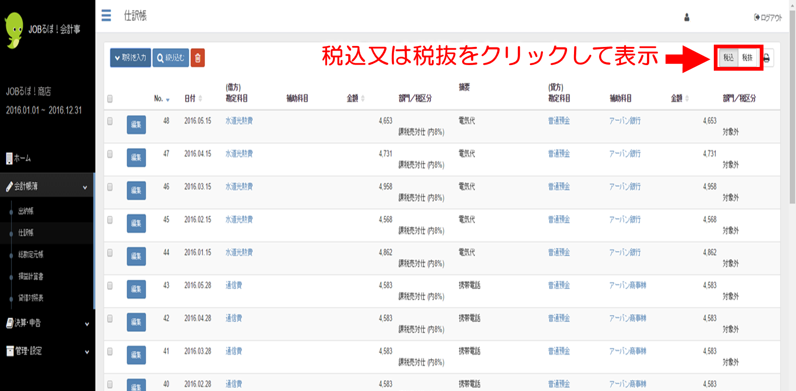
Task: Click the red trash delete button
Action: click(x=198, y=58)
